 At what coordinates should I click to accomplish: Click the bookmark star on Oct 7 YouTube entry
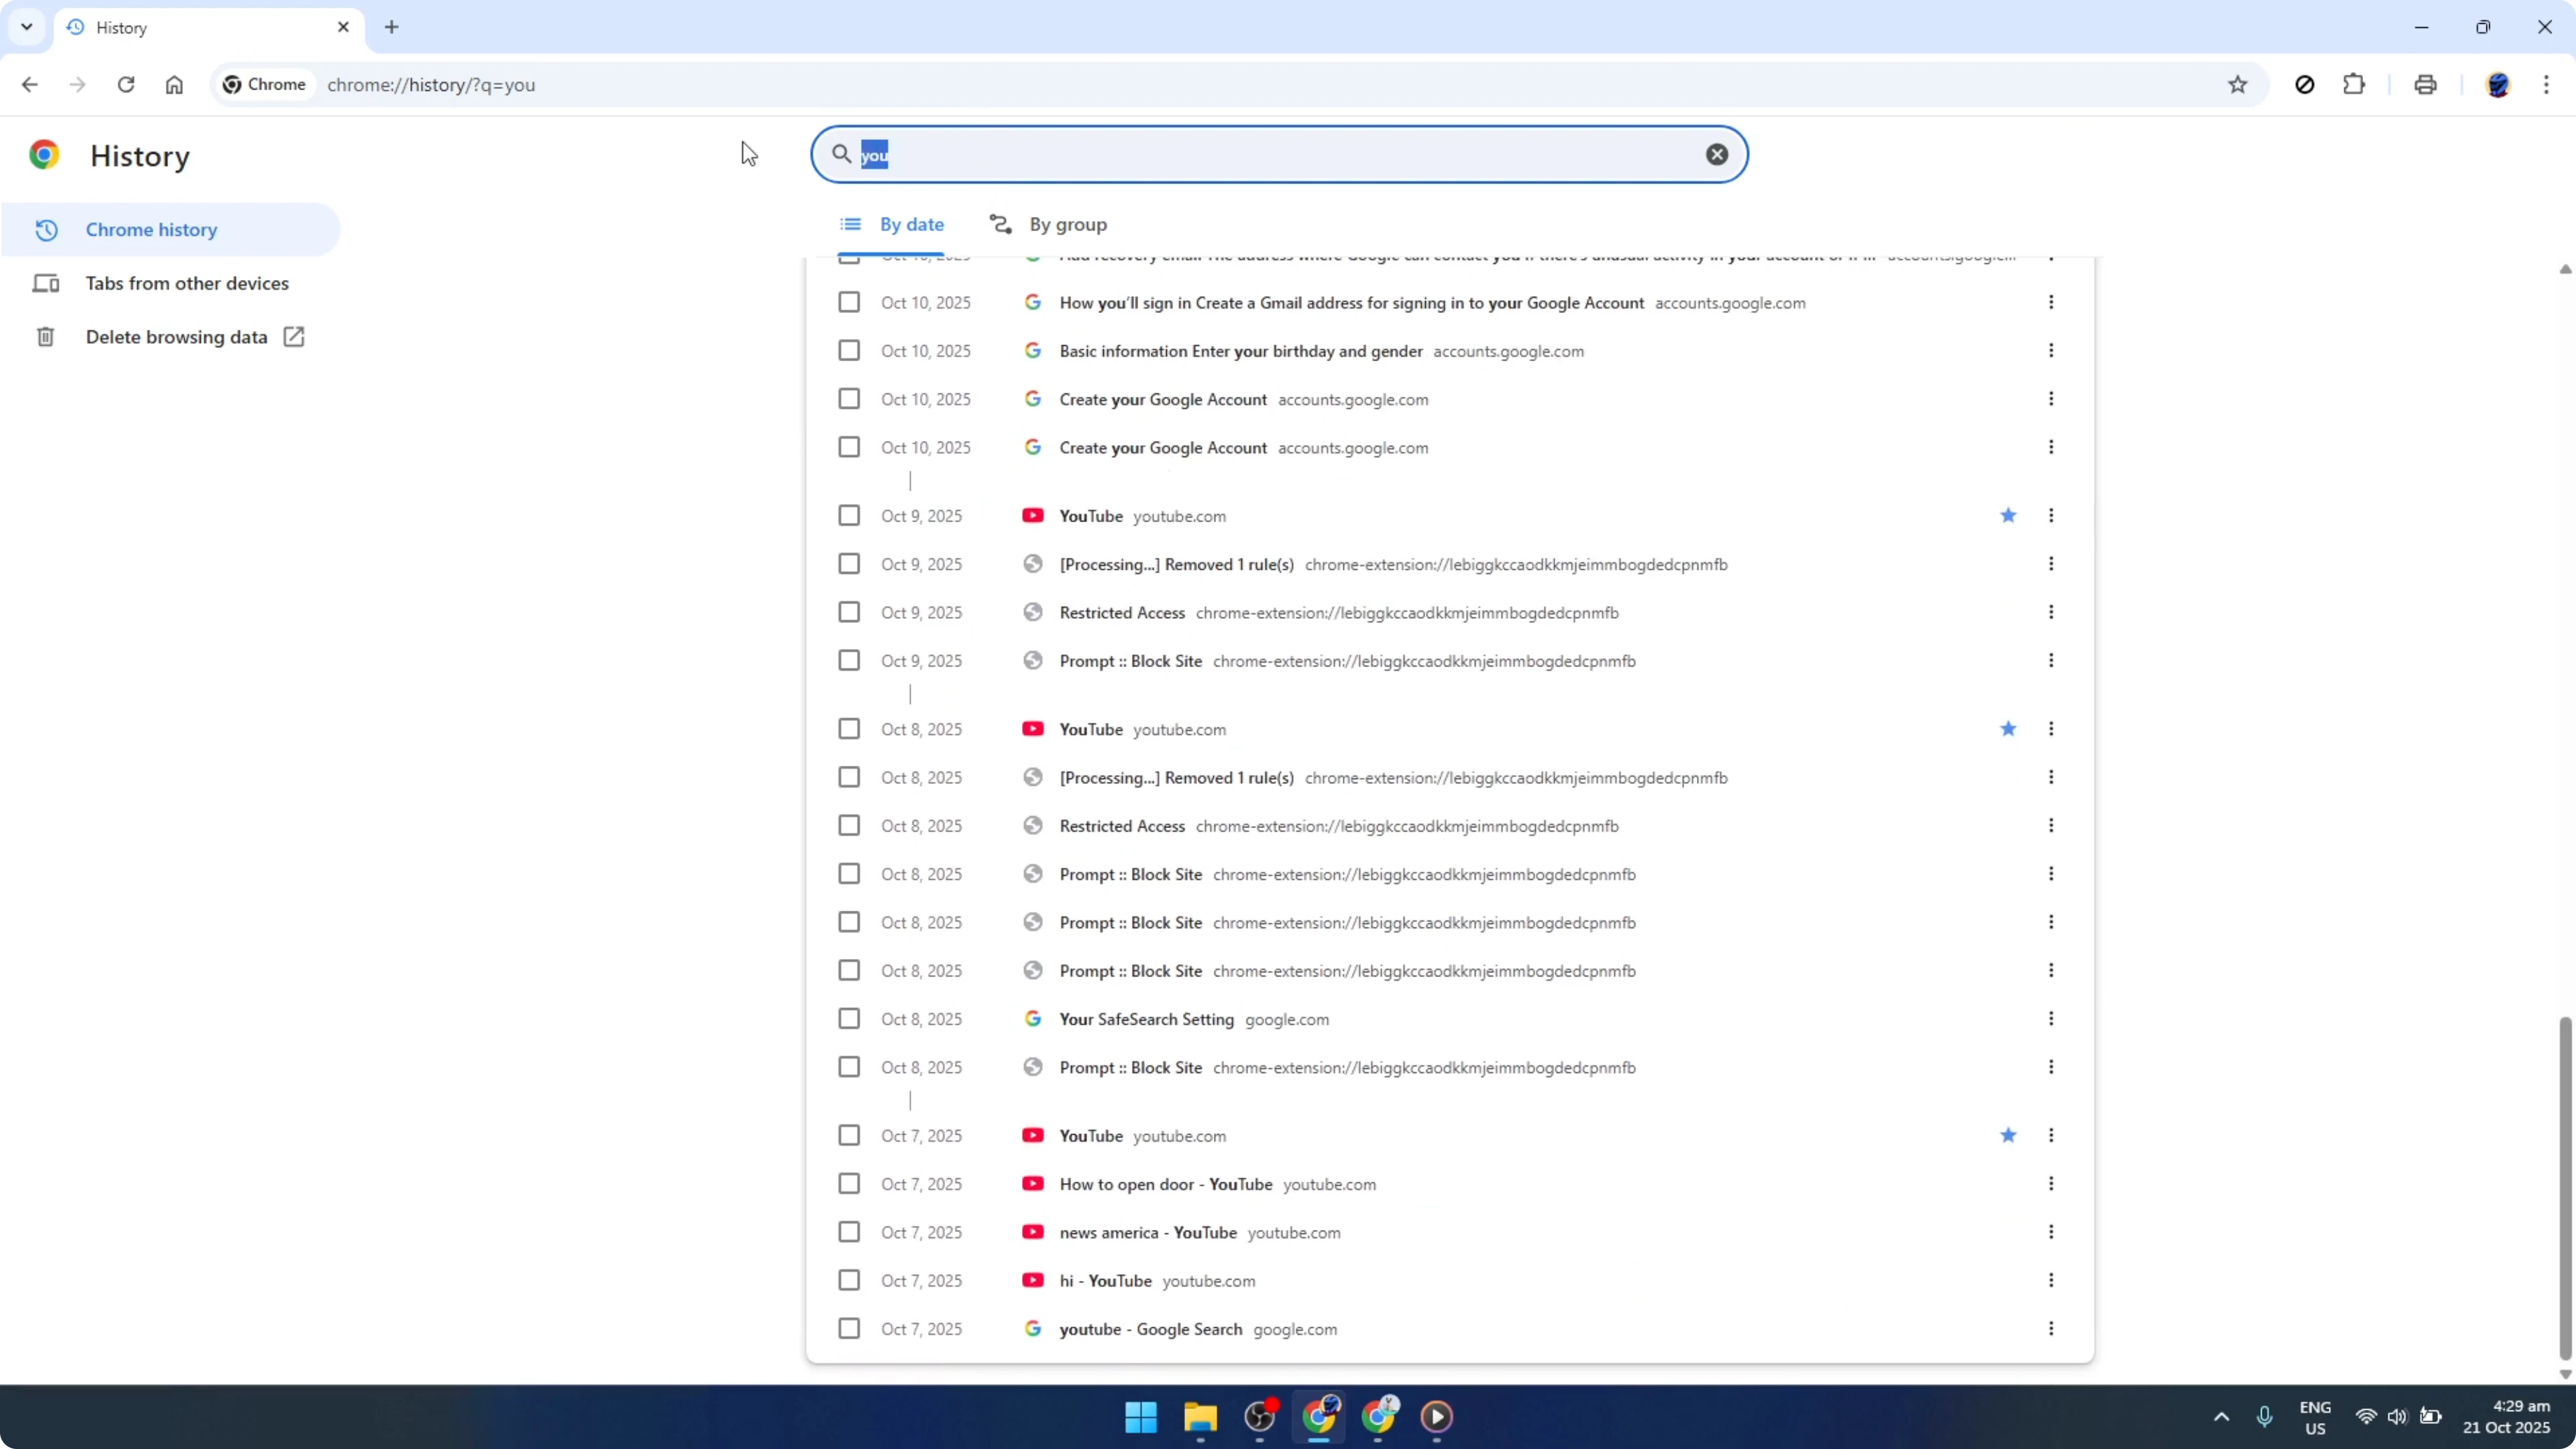pyautogui.click(x=2008, y=1135)
